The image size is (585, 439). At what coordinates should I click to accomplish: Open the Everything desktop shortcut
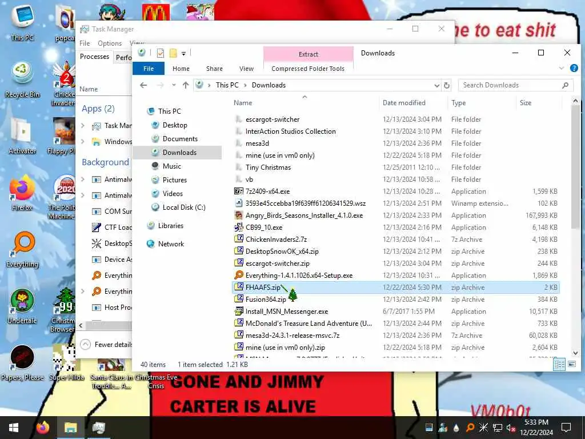[x=22, y=250]
